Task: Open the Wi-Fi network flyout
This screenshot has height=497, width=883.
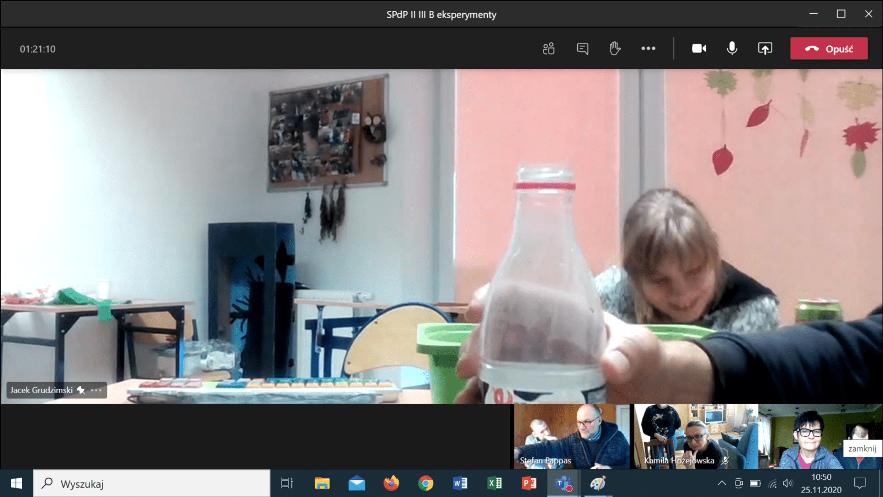Action: coord(772,483)
